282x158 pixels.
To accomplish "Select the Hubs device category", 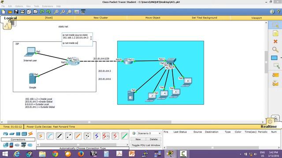I will point(18,134).
